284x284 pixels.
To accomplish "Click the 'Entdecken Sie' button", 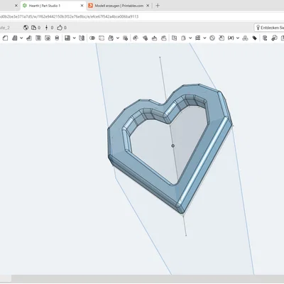I will click(269, 28).
